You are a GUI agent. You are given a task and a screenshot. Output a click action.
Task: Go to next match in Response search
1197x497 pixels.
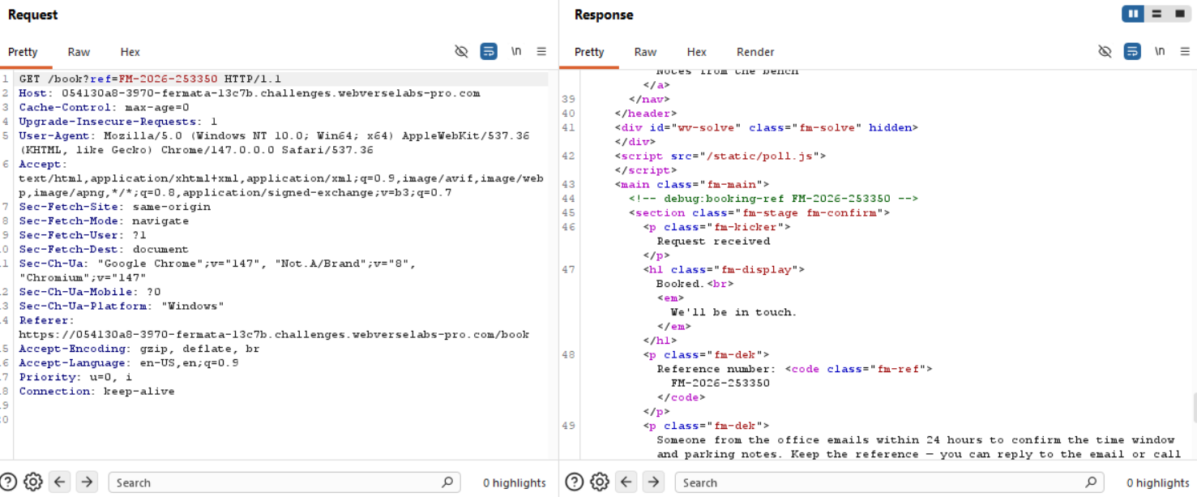pyautogui.click(x=653, y=482)
